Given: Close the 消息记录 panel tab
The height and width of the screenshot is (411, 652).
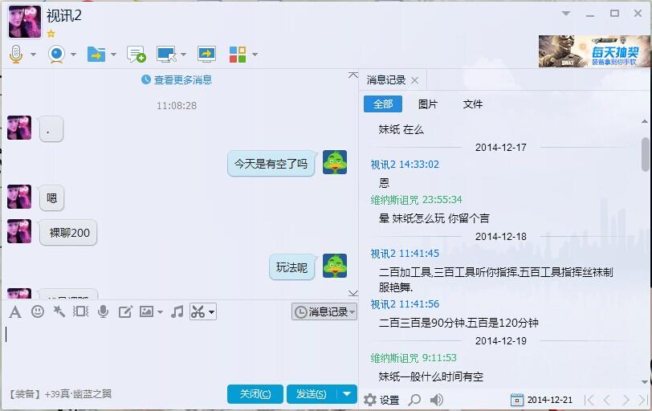Looking at the screenshot, I should pos(414,80).
